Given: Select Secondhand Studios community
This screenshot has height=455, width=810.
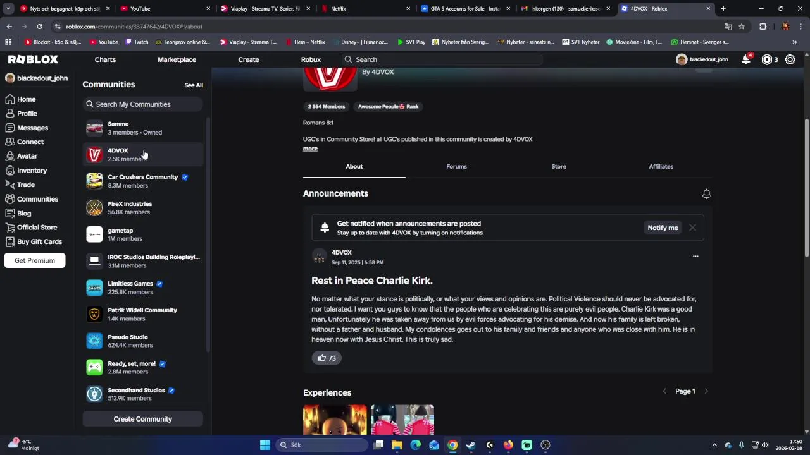Looking at the screenshot, I should pyautogui.click(x=142, y=394).
